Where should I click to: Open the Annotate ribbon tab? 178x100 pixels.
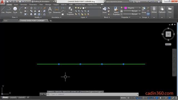[24, 4]
